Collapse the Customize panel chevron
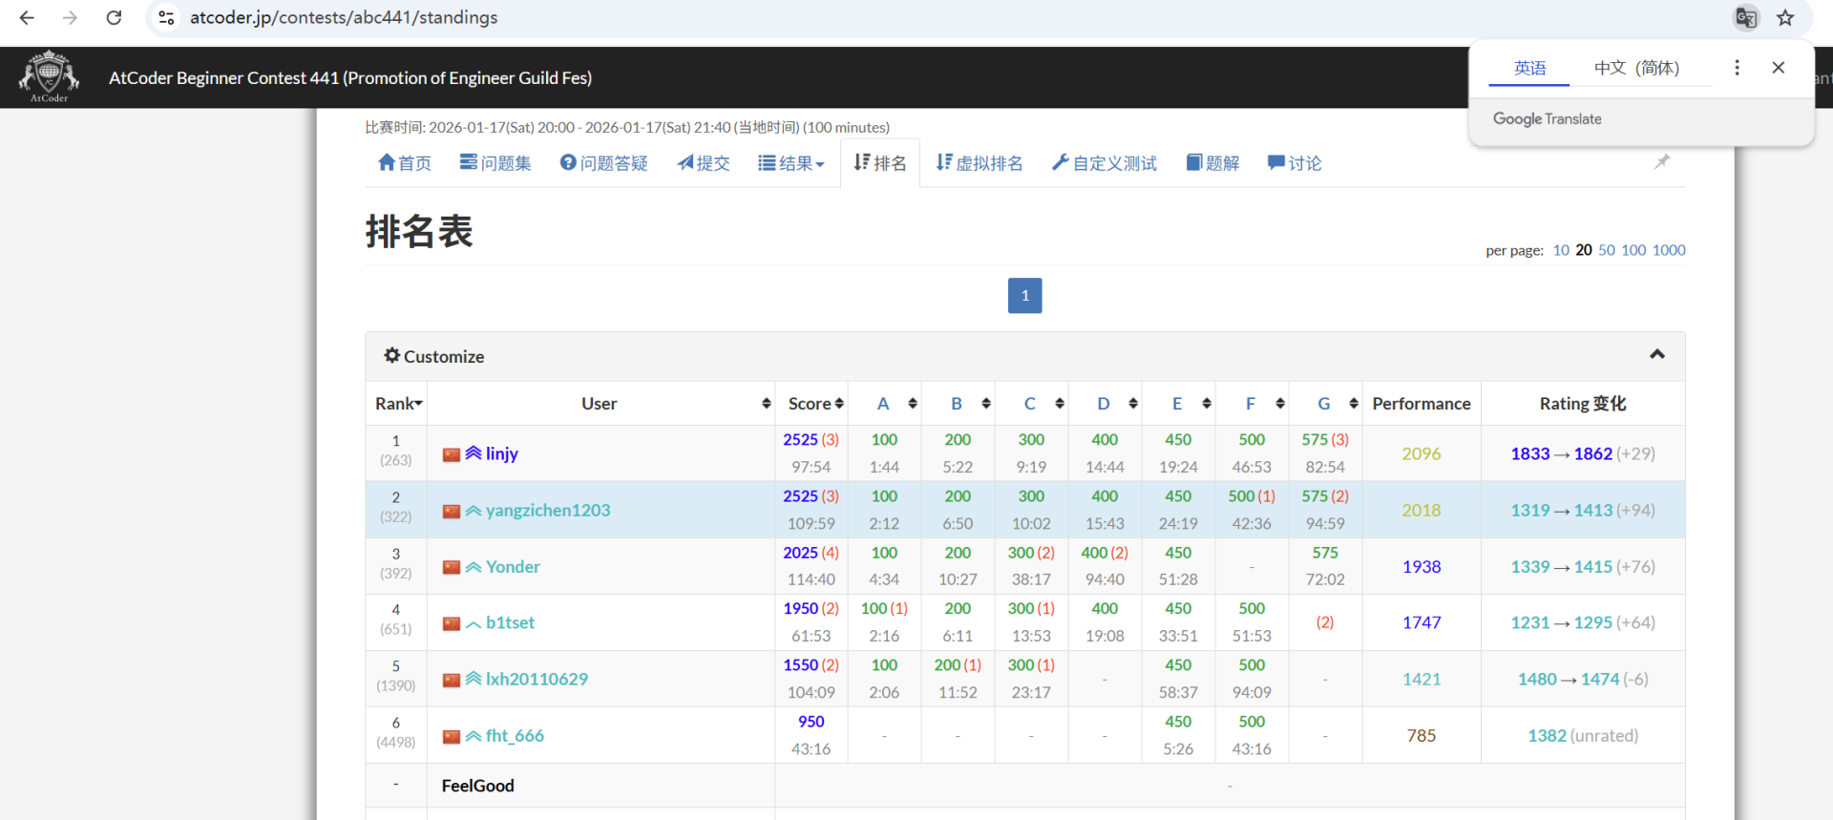This screenshot has width=1833, height=820. 1657,355
